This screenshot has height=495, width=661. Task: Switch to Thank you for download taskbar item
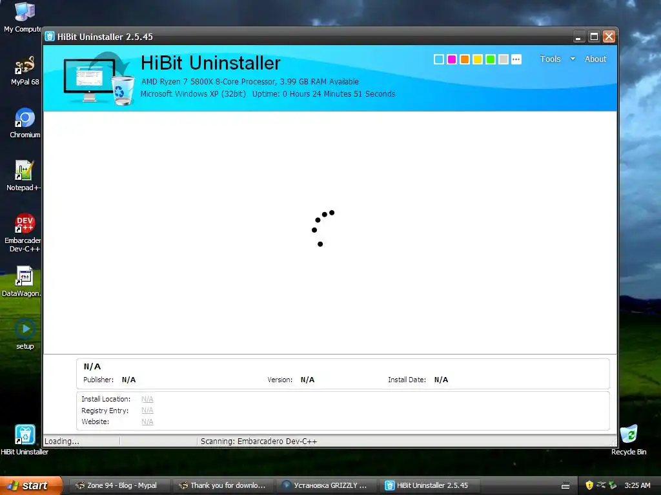[x=223, y=485]
